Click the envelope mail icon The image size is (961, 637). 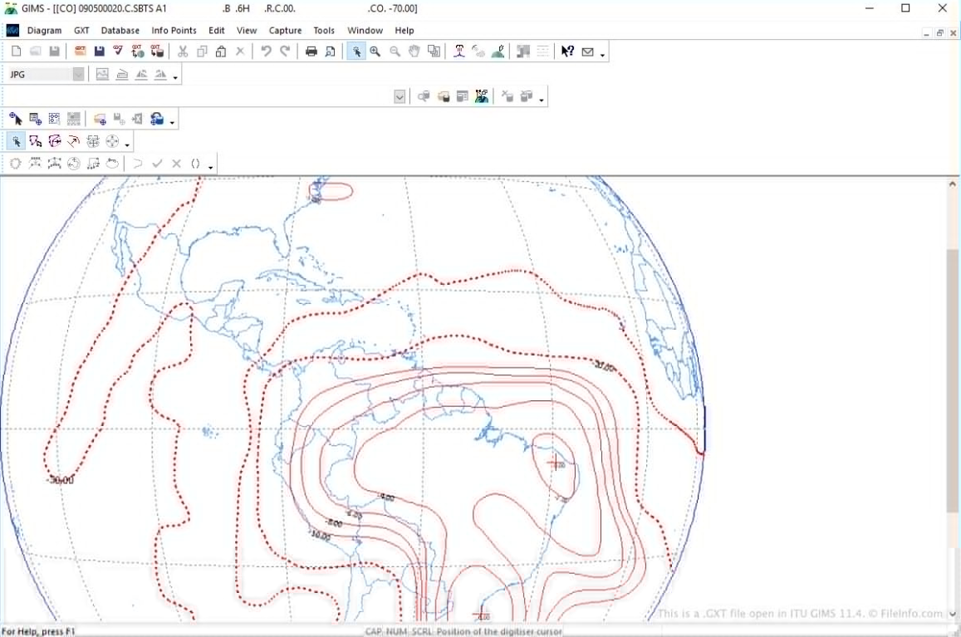(588, 51)
